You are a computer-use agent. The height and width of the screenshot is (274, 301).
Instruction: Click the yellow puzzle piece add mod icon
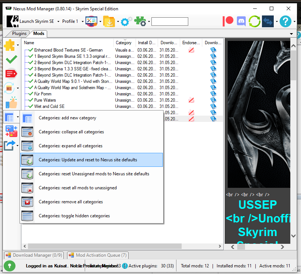(10, 45)
